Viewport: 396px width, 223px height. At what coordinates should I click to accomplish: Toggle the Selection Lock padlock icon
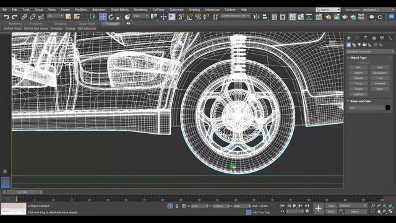pyautogui.click(x=177, y=206)
